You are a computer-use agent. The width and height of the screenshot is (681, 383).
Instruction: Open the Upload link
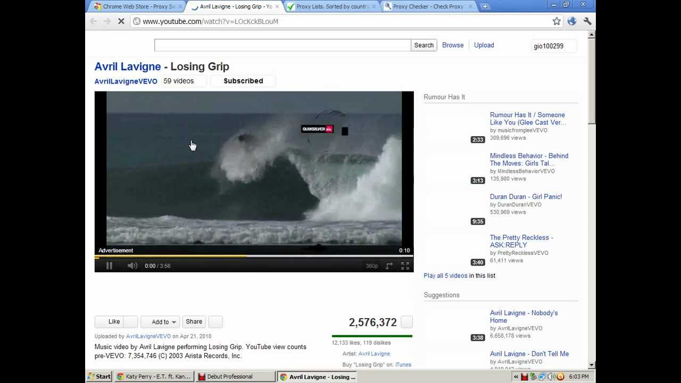484,45
